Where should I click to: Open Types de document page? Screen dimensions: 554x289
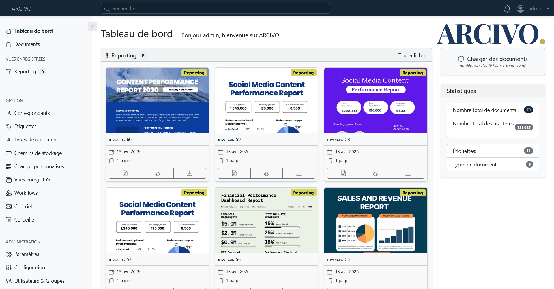pos(32,140)
